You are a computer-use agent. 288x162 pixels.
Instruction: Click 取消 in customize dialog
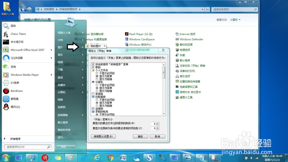158,136
